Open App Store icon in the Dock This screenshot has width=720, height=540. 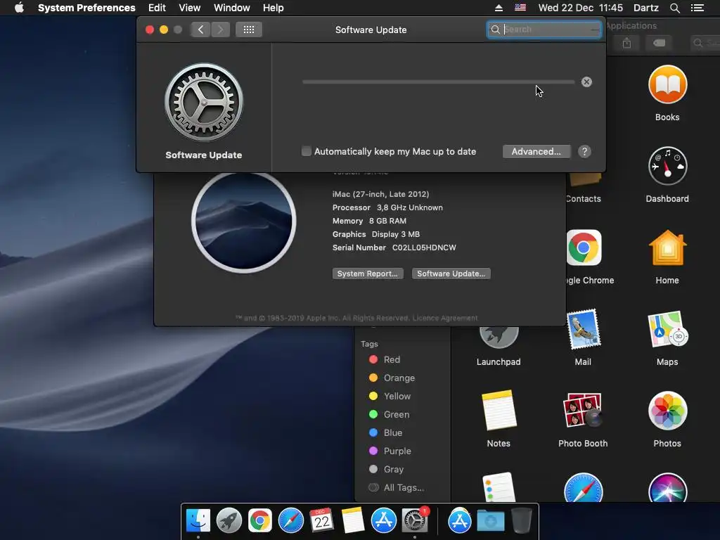(383, 520)
